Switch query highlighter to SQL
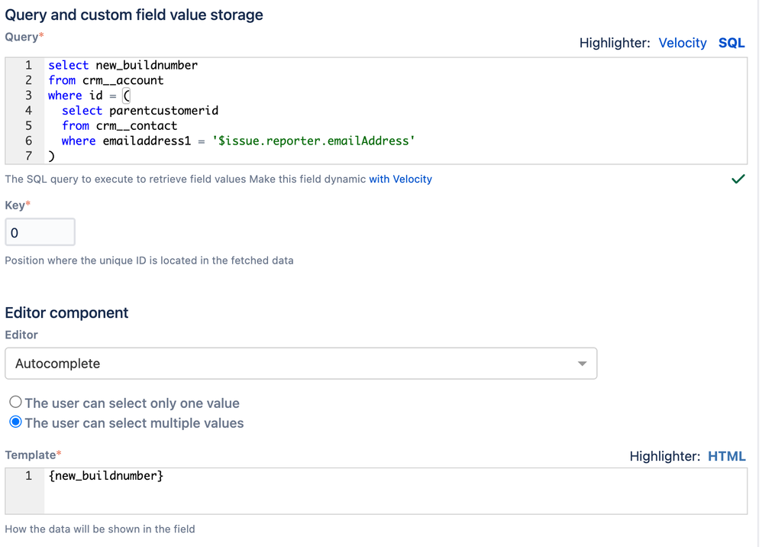 pos(731,43)
